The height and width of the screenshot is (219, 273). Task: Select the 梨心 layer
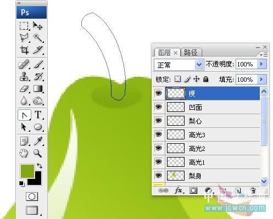(213, 121)
